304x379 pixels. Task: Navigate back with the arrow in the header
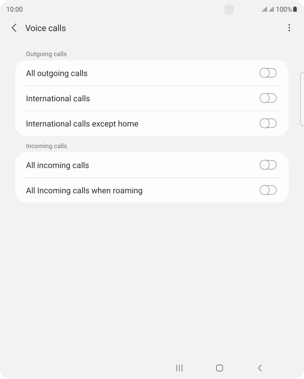point(14,28)
